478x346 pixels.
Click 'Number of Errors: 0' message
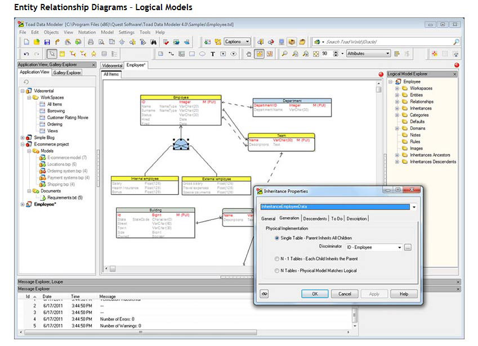(x=117, y=319)
